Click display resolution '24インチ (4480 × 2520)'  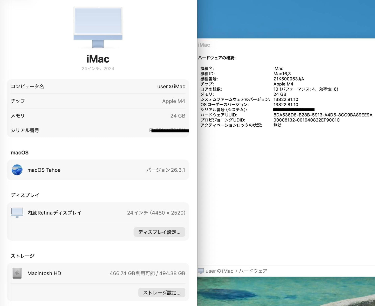[156, 213]
